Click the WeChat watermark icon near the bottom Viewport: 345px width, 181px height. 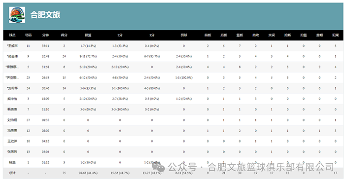point(158,167)
